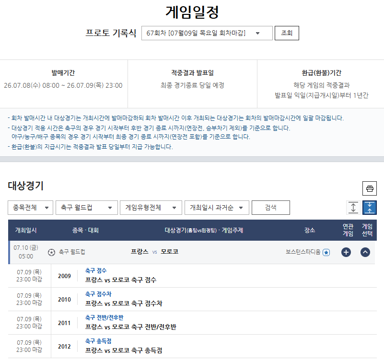Select the team name 모로코
Screen dimensions: 384x362
tap(170, 252)
